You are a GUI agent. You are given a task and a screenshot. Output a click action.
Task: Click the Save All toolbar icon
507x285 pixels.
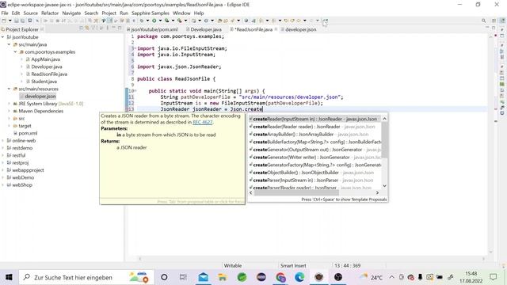pyautogui.click(x=22, y=21)
